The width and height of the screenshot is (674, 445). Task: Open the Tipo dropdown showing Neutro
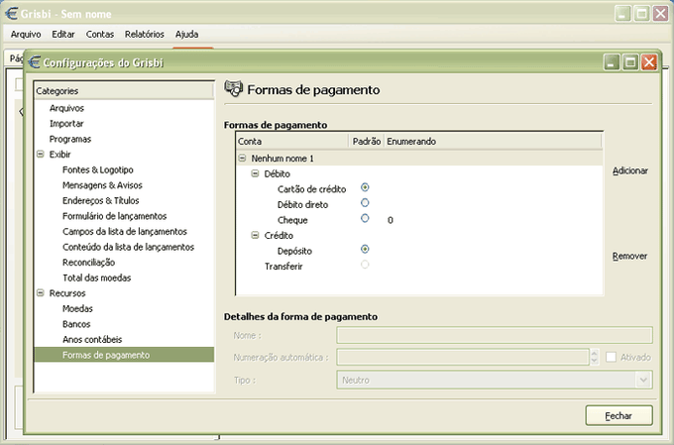pos(495,380)
